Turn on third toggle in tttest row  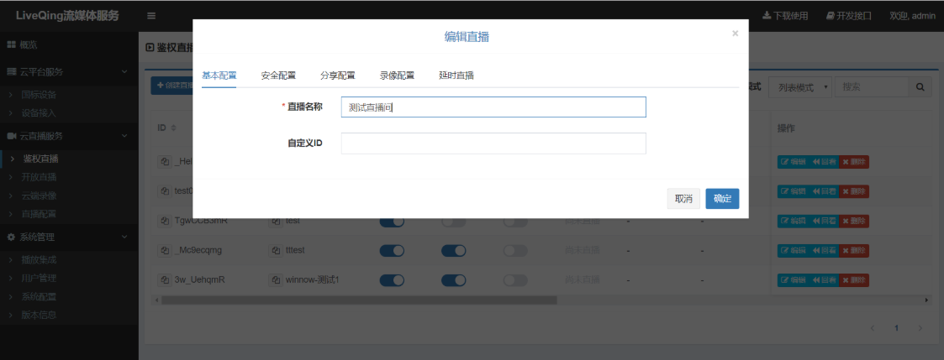(516, 251)
